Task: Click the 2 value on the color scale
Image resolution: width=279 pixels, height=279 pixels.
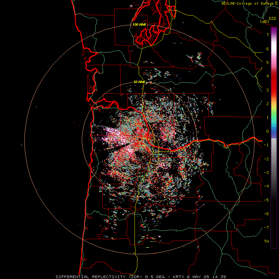Action: [x=268, y=104]
